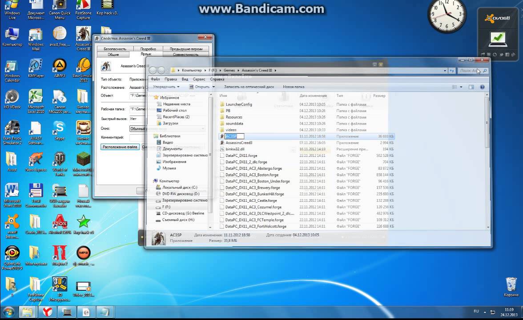Sort files by Дата изменения column
This screenshot has width=523, height=320.
[313, 96]
